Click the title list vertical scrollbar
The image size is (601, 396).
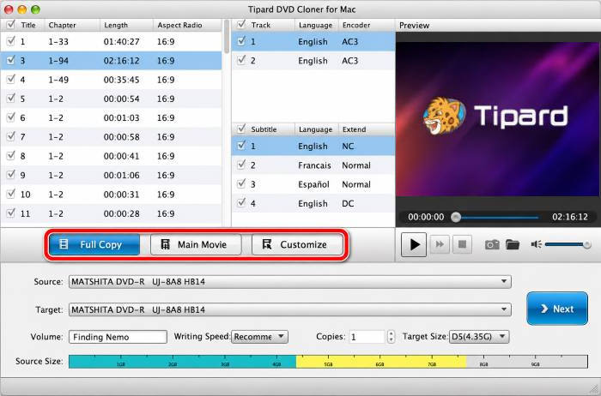point(227,37)
